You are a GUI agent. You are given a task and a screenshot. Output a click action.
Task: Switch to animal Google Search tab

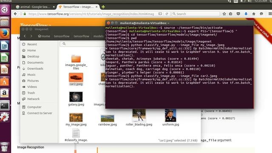point(35,7)
